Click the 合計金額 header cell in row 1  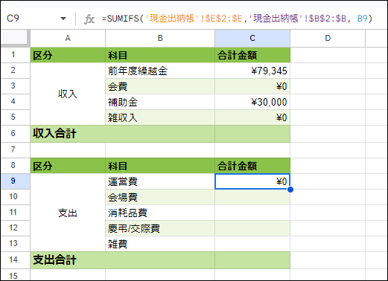tap(252, 55)
